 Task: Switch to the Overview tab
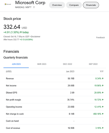[57, 5]
